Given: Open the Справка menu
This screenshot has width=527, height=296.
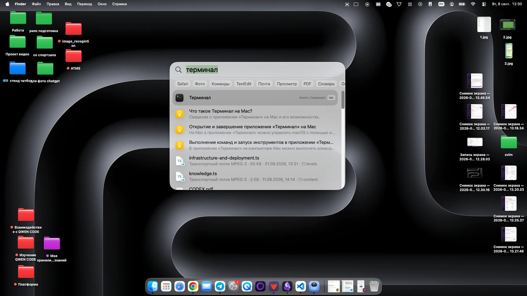Looking at the screenshot, I should tap(119, 4).
